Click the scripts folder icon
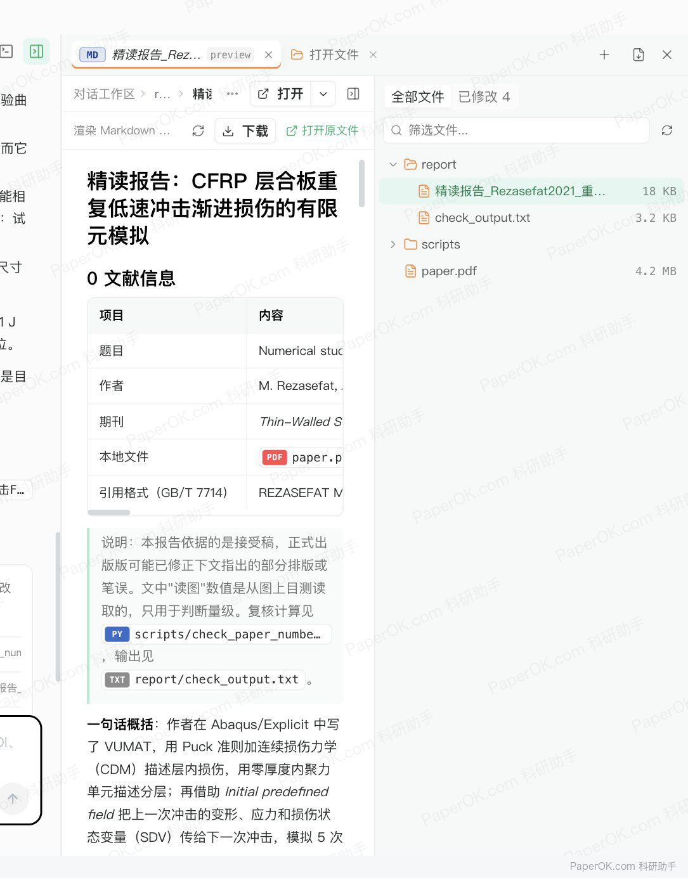688x878 pixels. point(411,244)
